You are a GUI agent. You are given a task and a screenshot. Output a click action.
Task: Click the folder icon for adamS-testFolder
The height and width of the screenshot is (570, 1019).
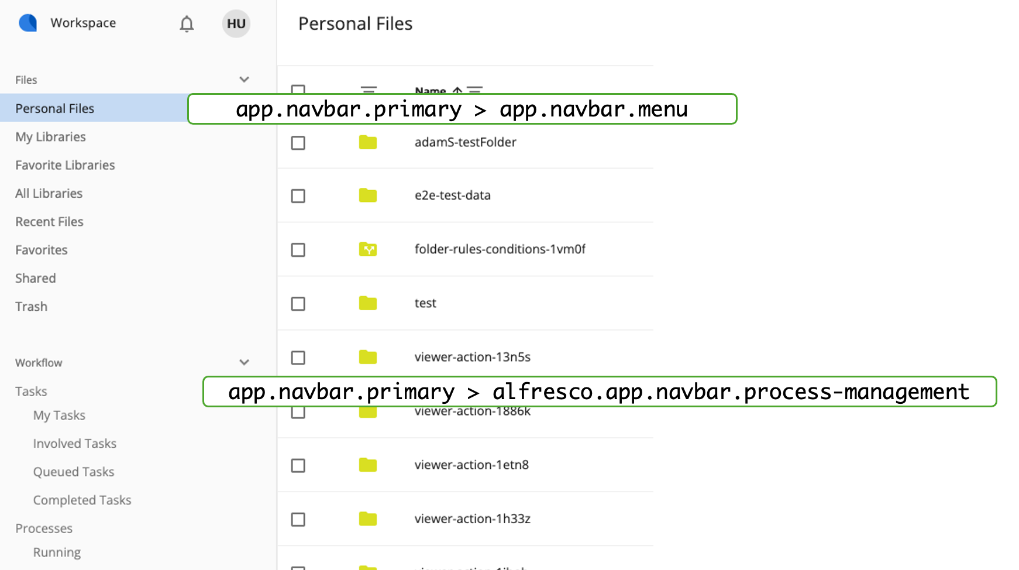[368, 142]
